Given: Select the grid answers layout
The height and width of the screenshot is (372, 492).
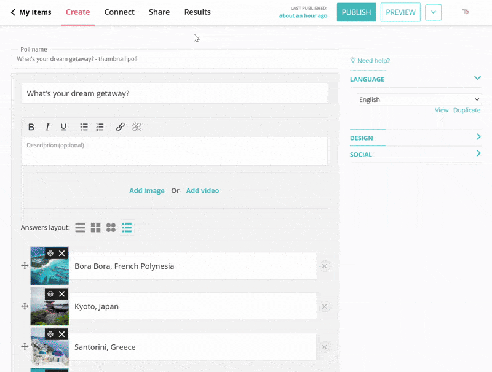Looking at the screenshot, I should tap(95, 228).
